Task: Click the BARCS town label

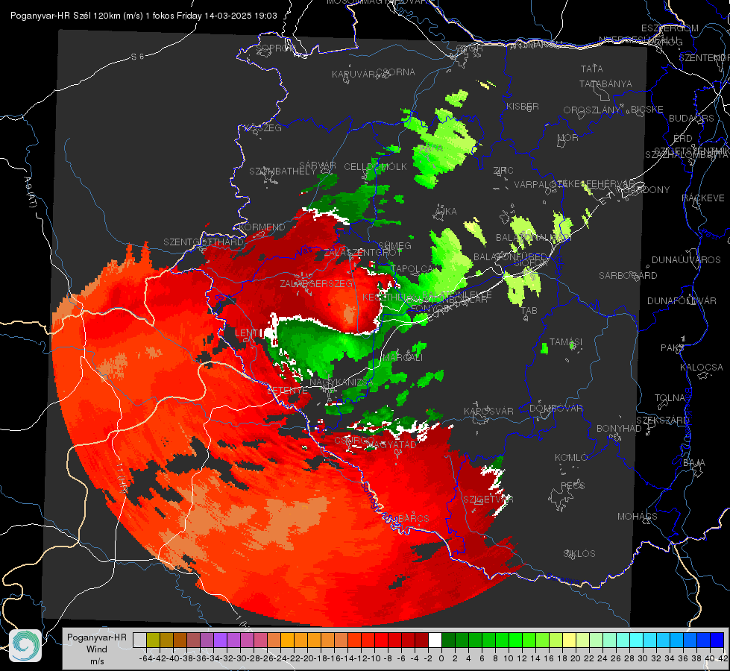Action: tap(413, 518)
